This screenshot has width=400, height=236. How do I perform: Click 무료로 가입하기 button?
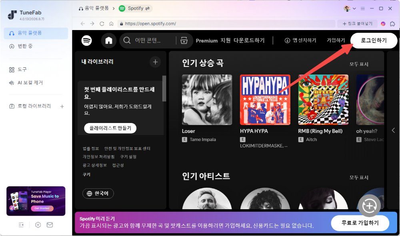(x=360, y=223)
